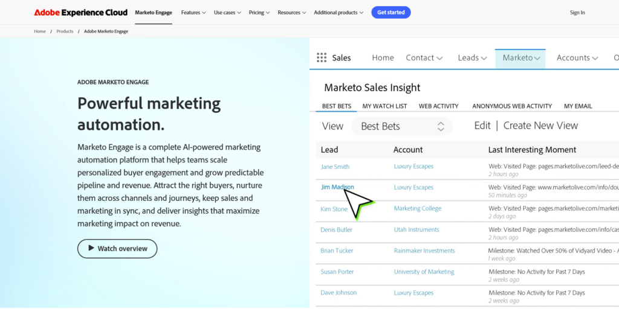Image resolution: width=619 pixels, height=309 pixels.
Task: Open Luxury Escapes account in Jane Smith row
Action: pos(413,166)
